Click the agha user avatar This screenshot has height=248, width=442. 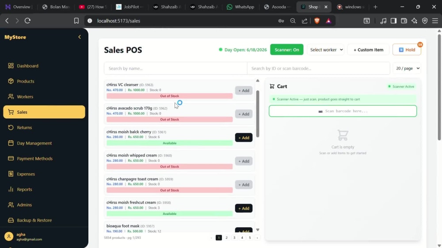tap(9, 237)
